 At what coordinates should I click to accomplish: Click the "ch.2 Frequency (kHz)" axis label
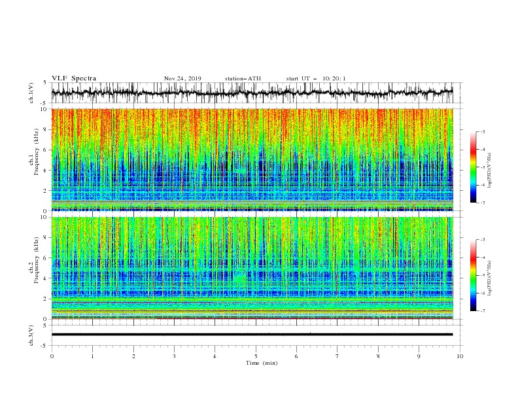point(34,260)
